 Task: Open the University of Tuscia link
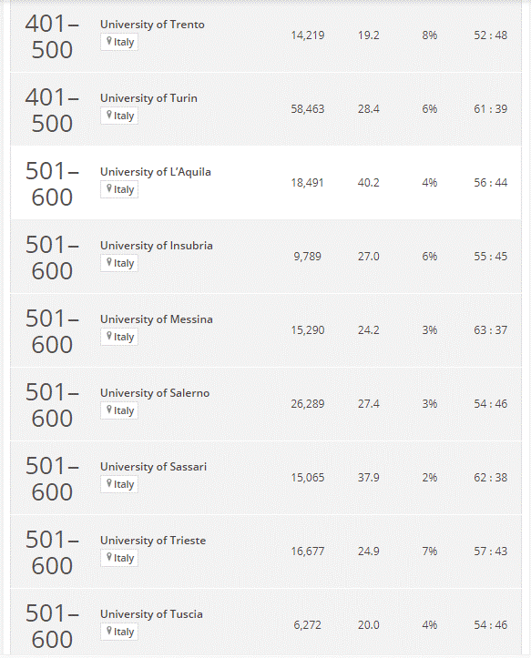click(x=151, y=614)
